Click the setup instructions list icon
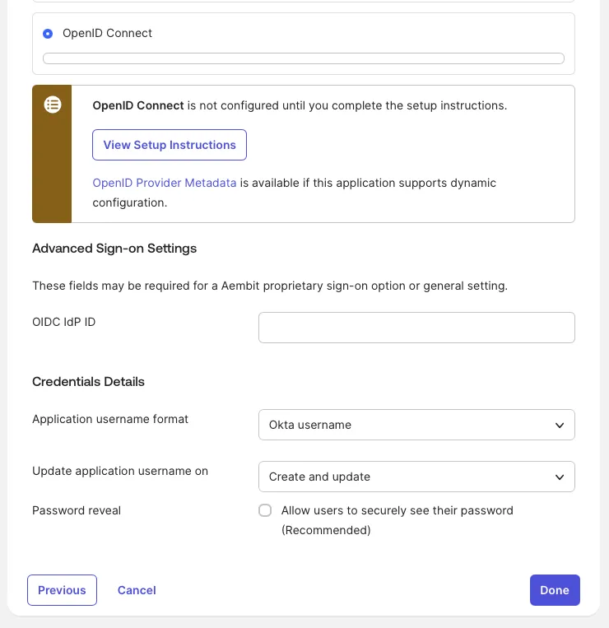Screen dimensions: 609x628 coord(53,105)
